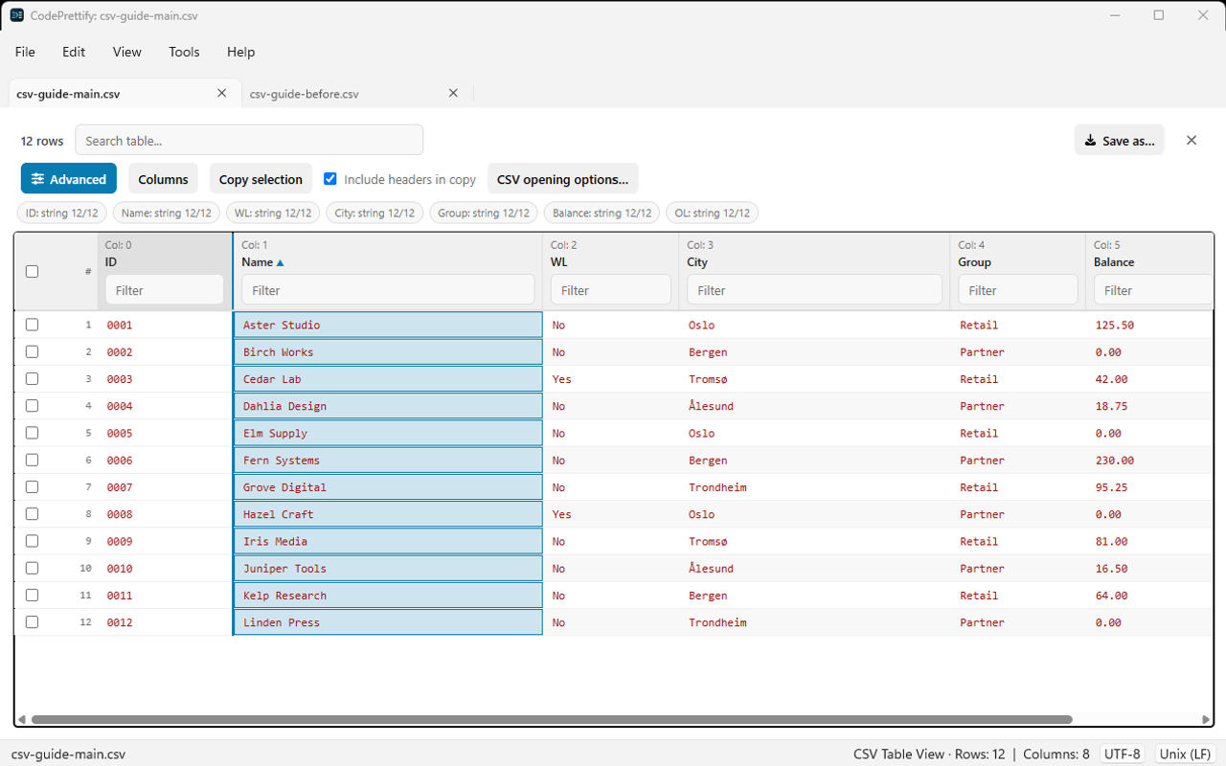The image size is (1226, 766).
Task: Open the View menu
Action: pos(127,52)
